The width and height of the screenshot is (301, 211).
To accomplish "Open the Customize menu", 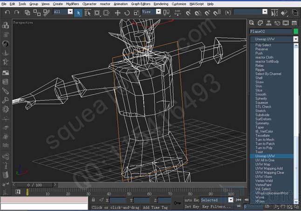I will (179, 4).
